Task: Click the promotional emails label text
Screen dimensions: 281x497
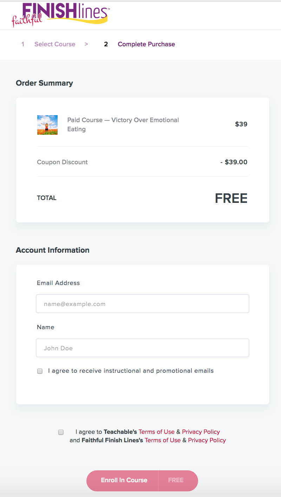Action: (131, 371)
